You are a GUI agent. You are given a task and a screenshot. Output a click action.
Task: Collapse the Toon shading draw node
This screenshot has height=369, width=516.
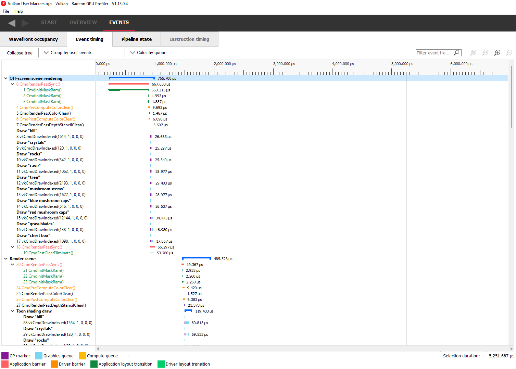(x=13, y=311)
